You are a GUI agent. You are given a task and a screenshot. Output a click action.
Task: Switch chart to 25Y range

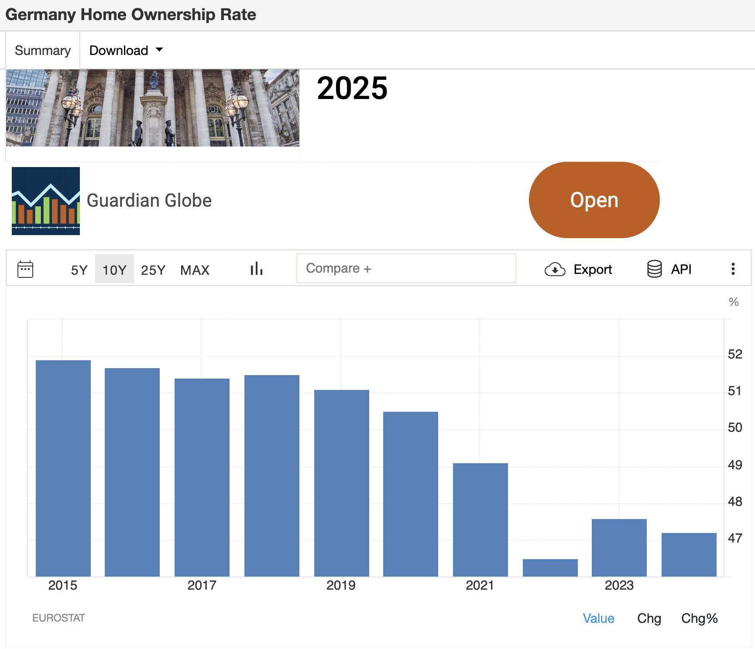[x=153, y=270]
